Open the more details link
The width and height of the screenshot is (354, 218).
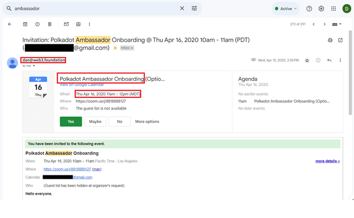click(x=327, y=161)
